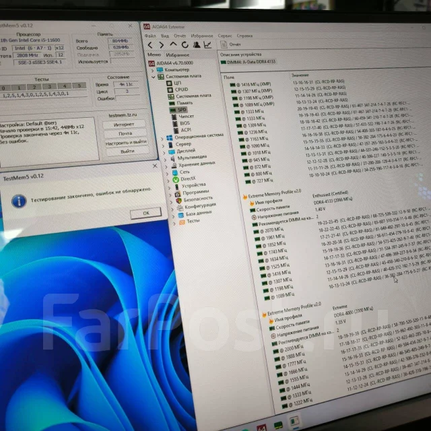Select the @ 2070 МГц row
431x431 pixels.
pyautogui.click(x=269, y=230)
